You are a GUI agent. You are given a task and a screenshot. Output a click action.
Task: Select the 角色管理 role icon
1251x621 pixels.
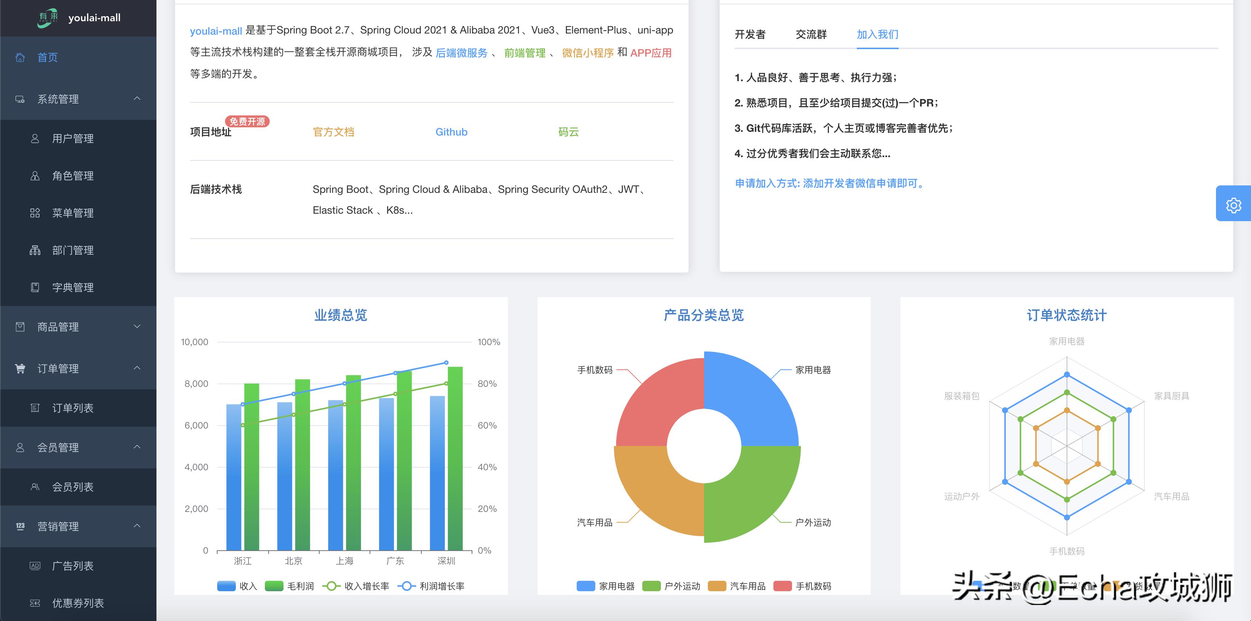[35, 176]
